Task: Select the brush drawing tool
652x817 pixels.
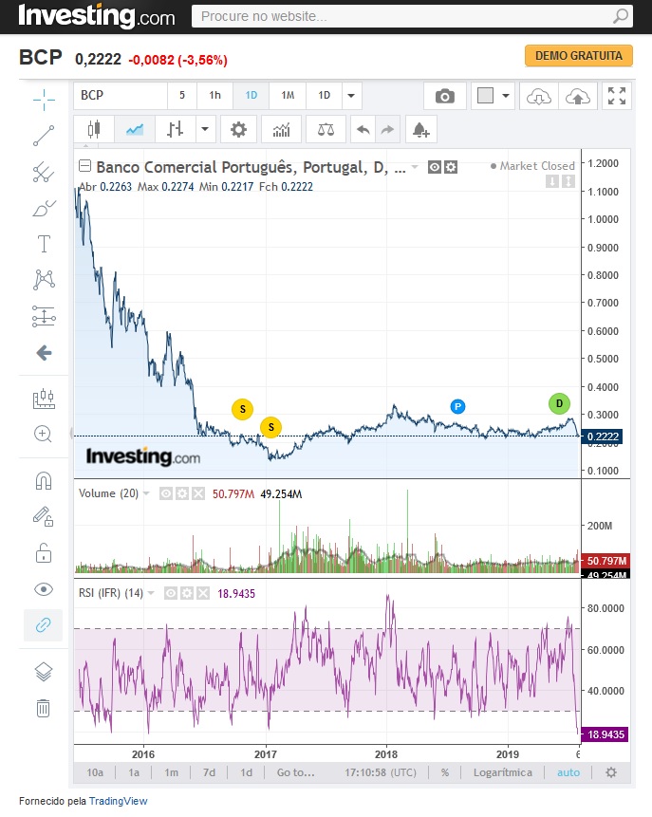Action: (44, 208)
